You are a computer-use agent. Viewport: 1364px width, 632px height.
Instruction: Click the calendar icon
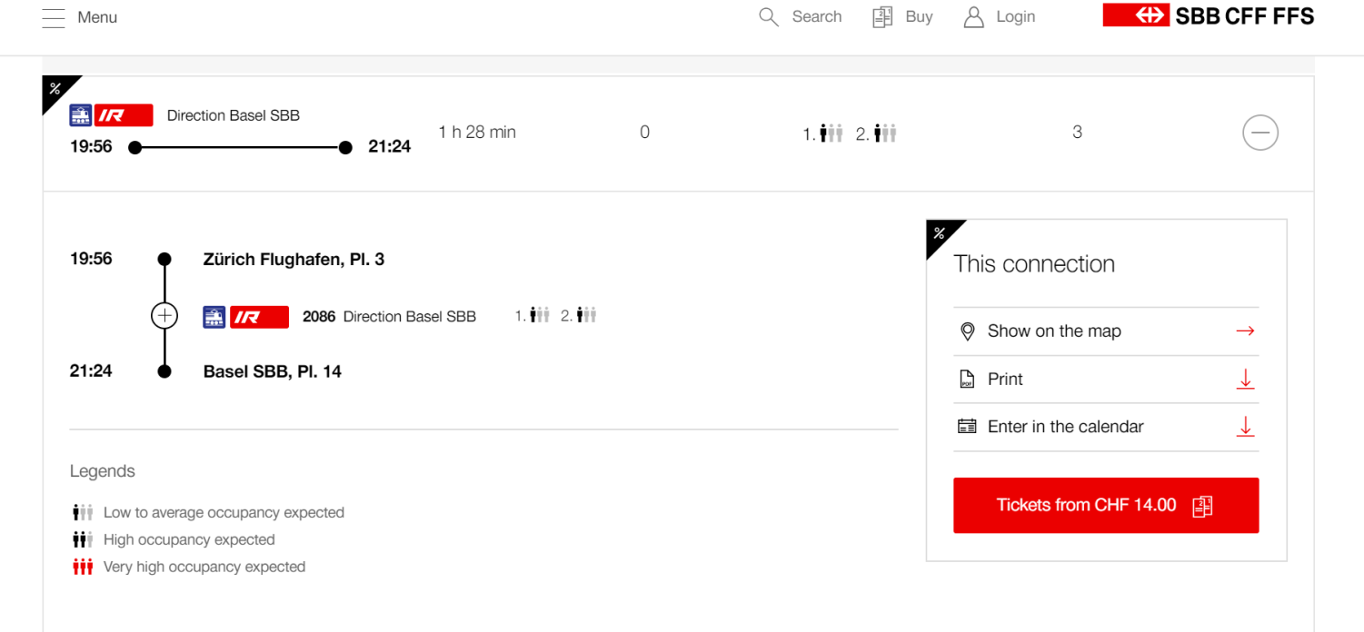click(x=967, y=427)
